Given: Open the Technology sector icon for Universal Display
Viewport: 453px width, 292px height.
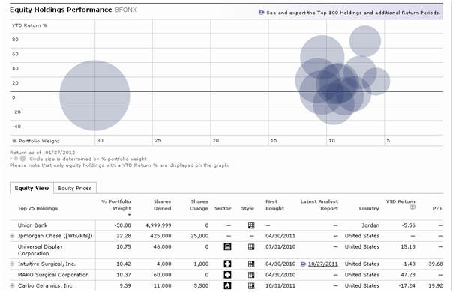Looking at the screenshot, I should click(x=227, y=246).
